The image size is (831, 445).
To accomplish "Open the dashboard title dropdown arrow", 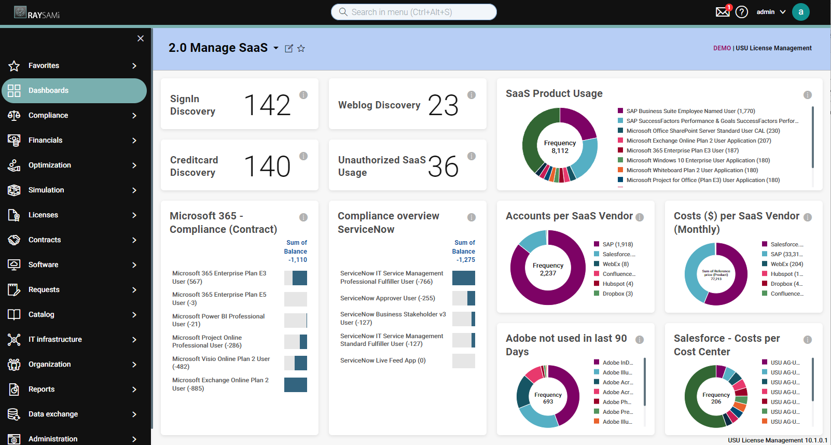I will [x=276, y=48].
